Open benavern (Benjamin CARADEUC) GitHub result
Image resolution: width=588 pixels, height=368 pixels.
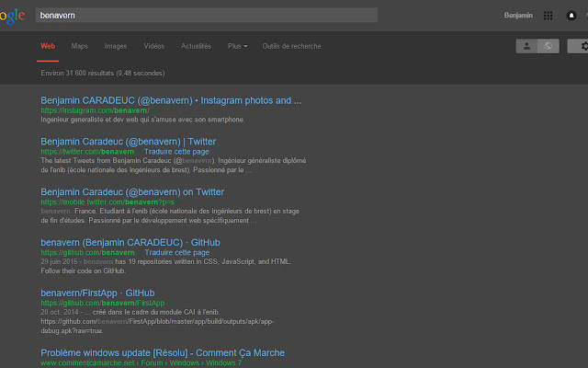[130, 243]
